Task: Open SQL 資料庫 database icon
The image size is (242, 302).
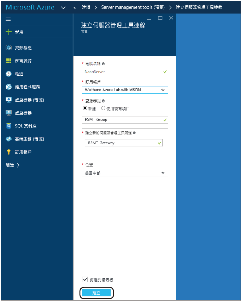Action: point(8,126)
